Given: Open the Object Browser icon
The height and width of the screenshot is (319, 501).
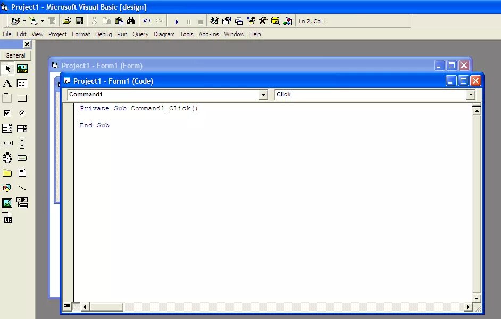Looking at the screenshot, I should (251, 21).
